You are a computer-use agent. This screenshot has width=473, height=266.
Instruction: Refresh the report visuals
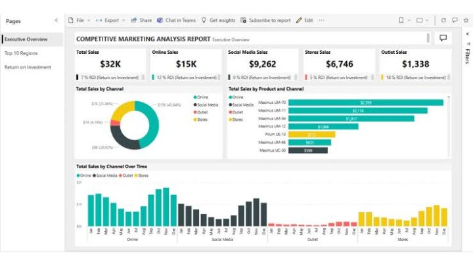(443, 20)
